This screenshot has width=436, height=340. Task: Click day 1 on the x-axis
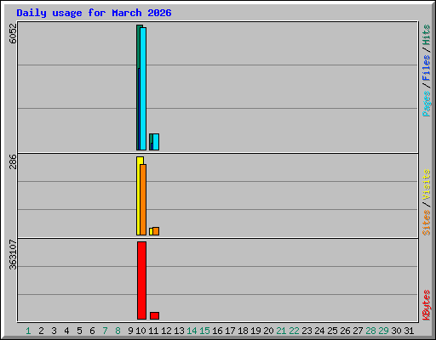(x=28, y=331)
